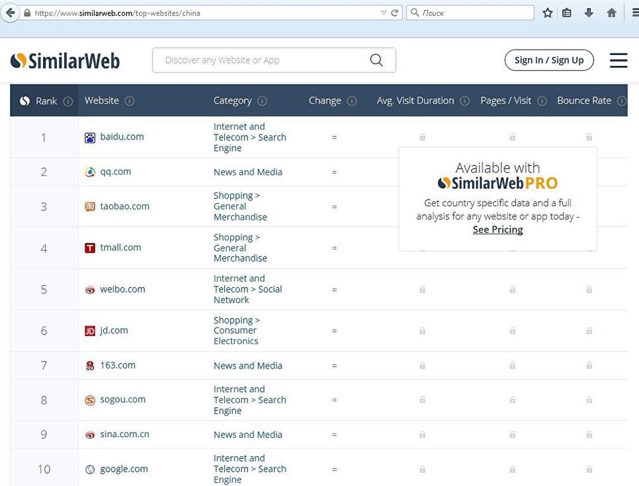This screenshot has height=486, width=639.
Task: Follow the See Pricing link
Action: [497, 229]
